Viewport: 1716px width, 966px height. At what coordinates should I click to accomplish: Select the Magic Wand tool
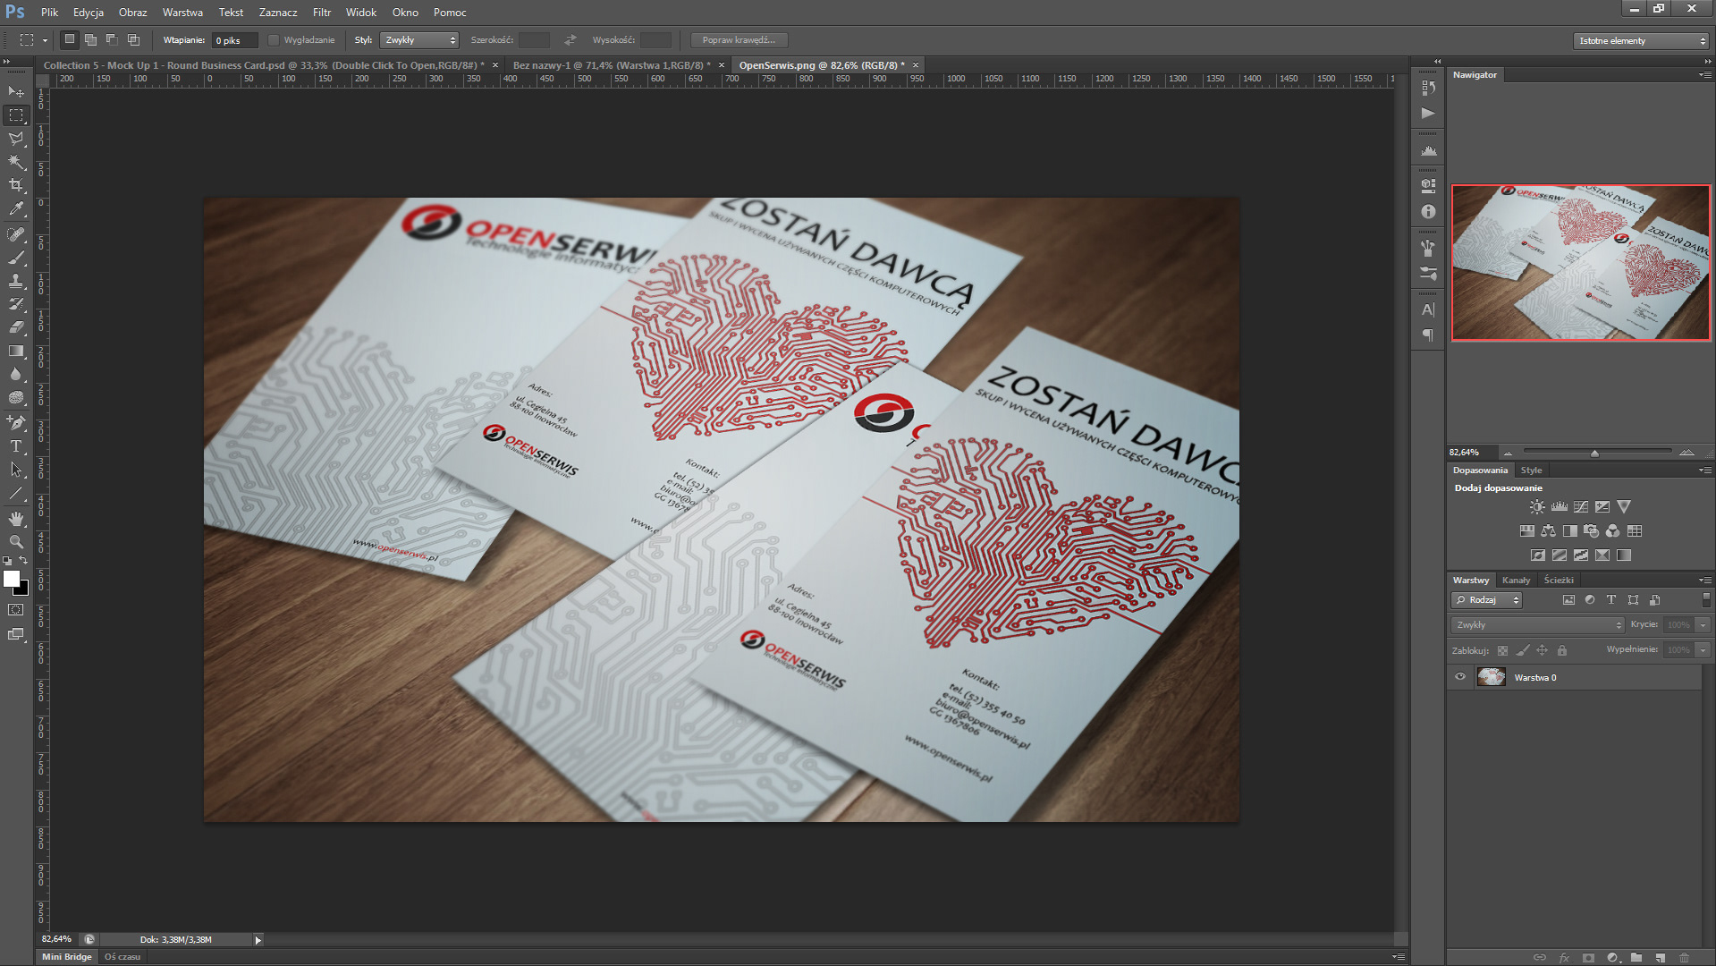16,162
